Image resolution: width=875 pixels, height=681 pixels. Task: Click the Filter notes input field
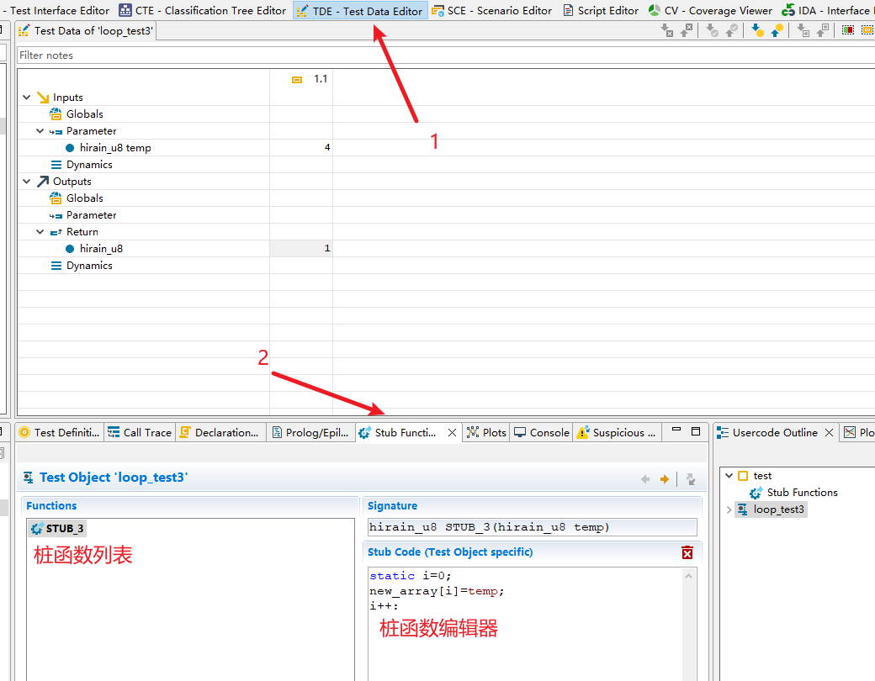coord(445,55)
